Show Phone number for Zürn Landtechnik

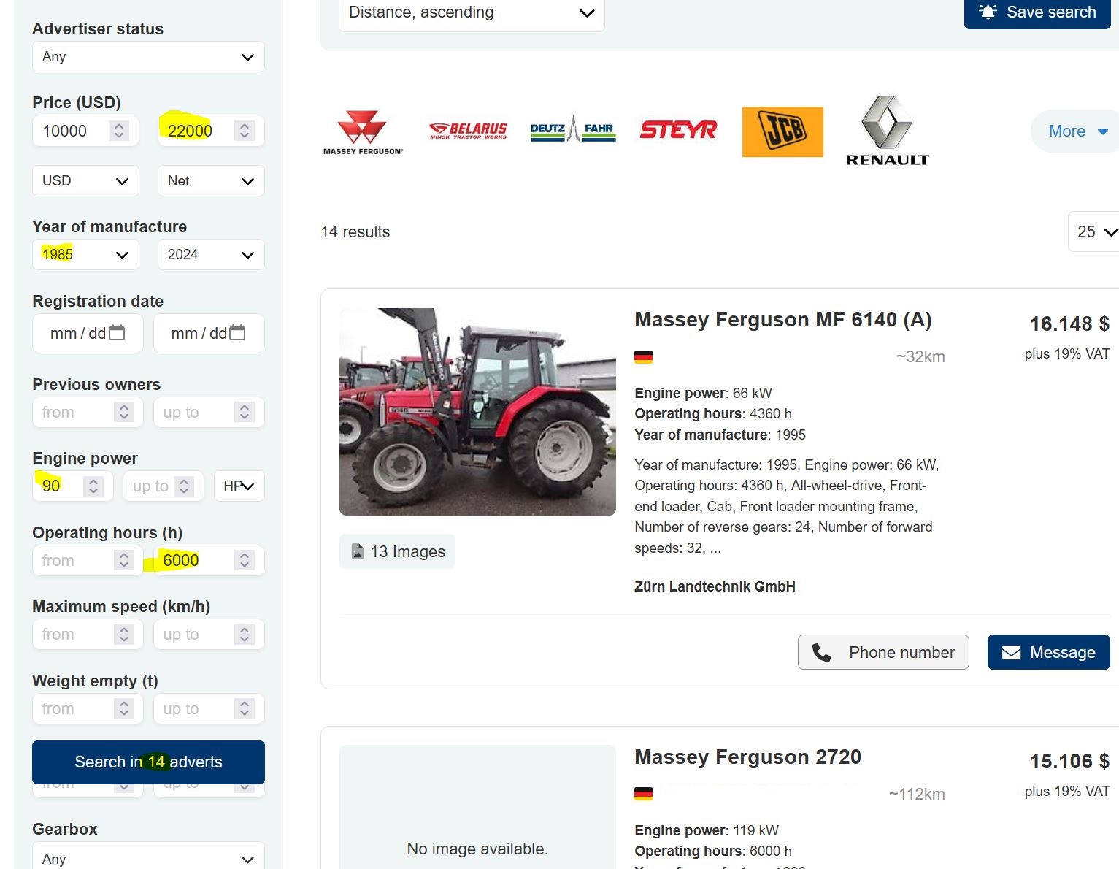883,652
